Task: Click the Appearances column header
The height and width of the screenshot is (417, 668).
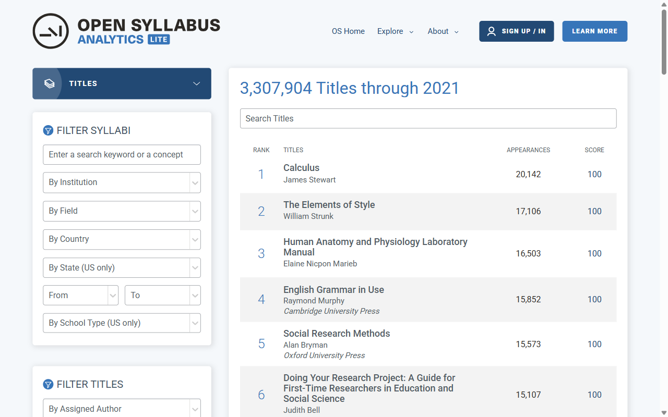Action: 528,150
